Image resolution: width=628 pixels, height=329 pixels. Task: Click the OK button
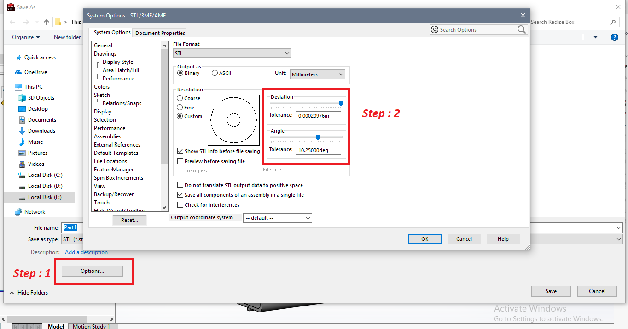(424, 239)
